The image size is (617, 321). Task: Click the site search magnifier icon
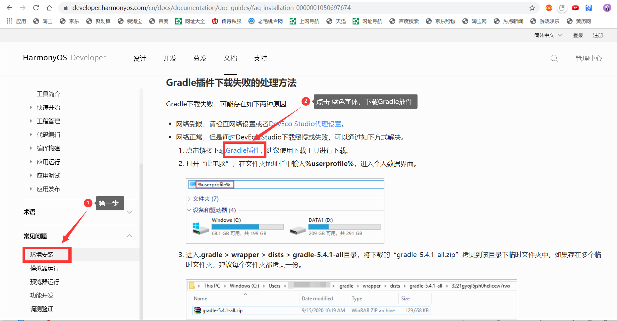[x=554, y=59]
